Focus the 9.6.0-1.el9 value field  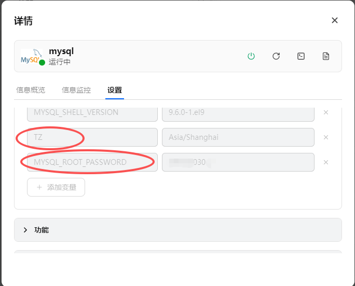click(x=238, y=112)
